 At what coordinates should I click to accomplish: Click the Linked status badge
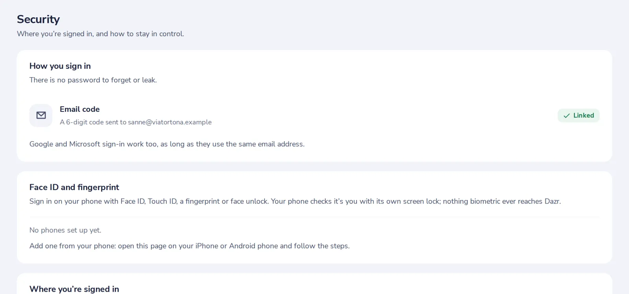click(x=578, y=115)
